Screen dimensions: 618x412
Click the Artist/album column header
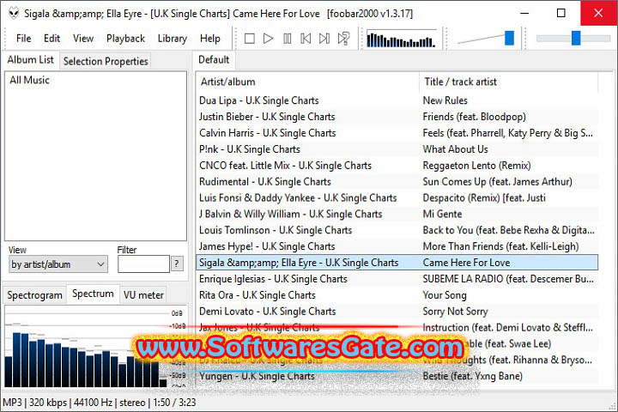click(307, 82)
